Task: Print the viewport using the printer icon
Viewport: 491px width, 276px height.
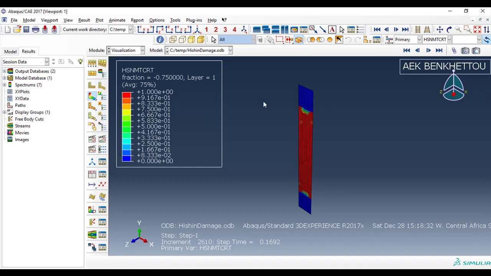Action: tap(36, 30)
